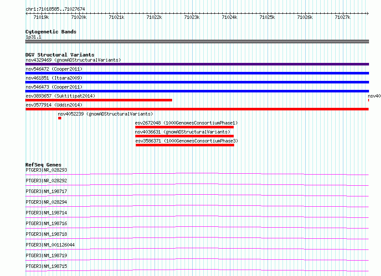This screenshot has height=276, width=381.
Task: Click the red esv2672048 variant bar
Action: [185, 127]
